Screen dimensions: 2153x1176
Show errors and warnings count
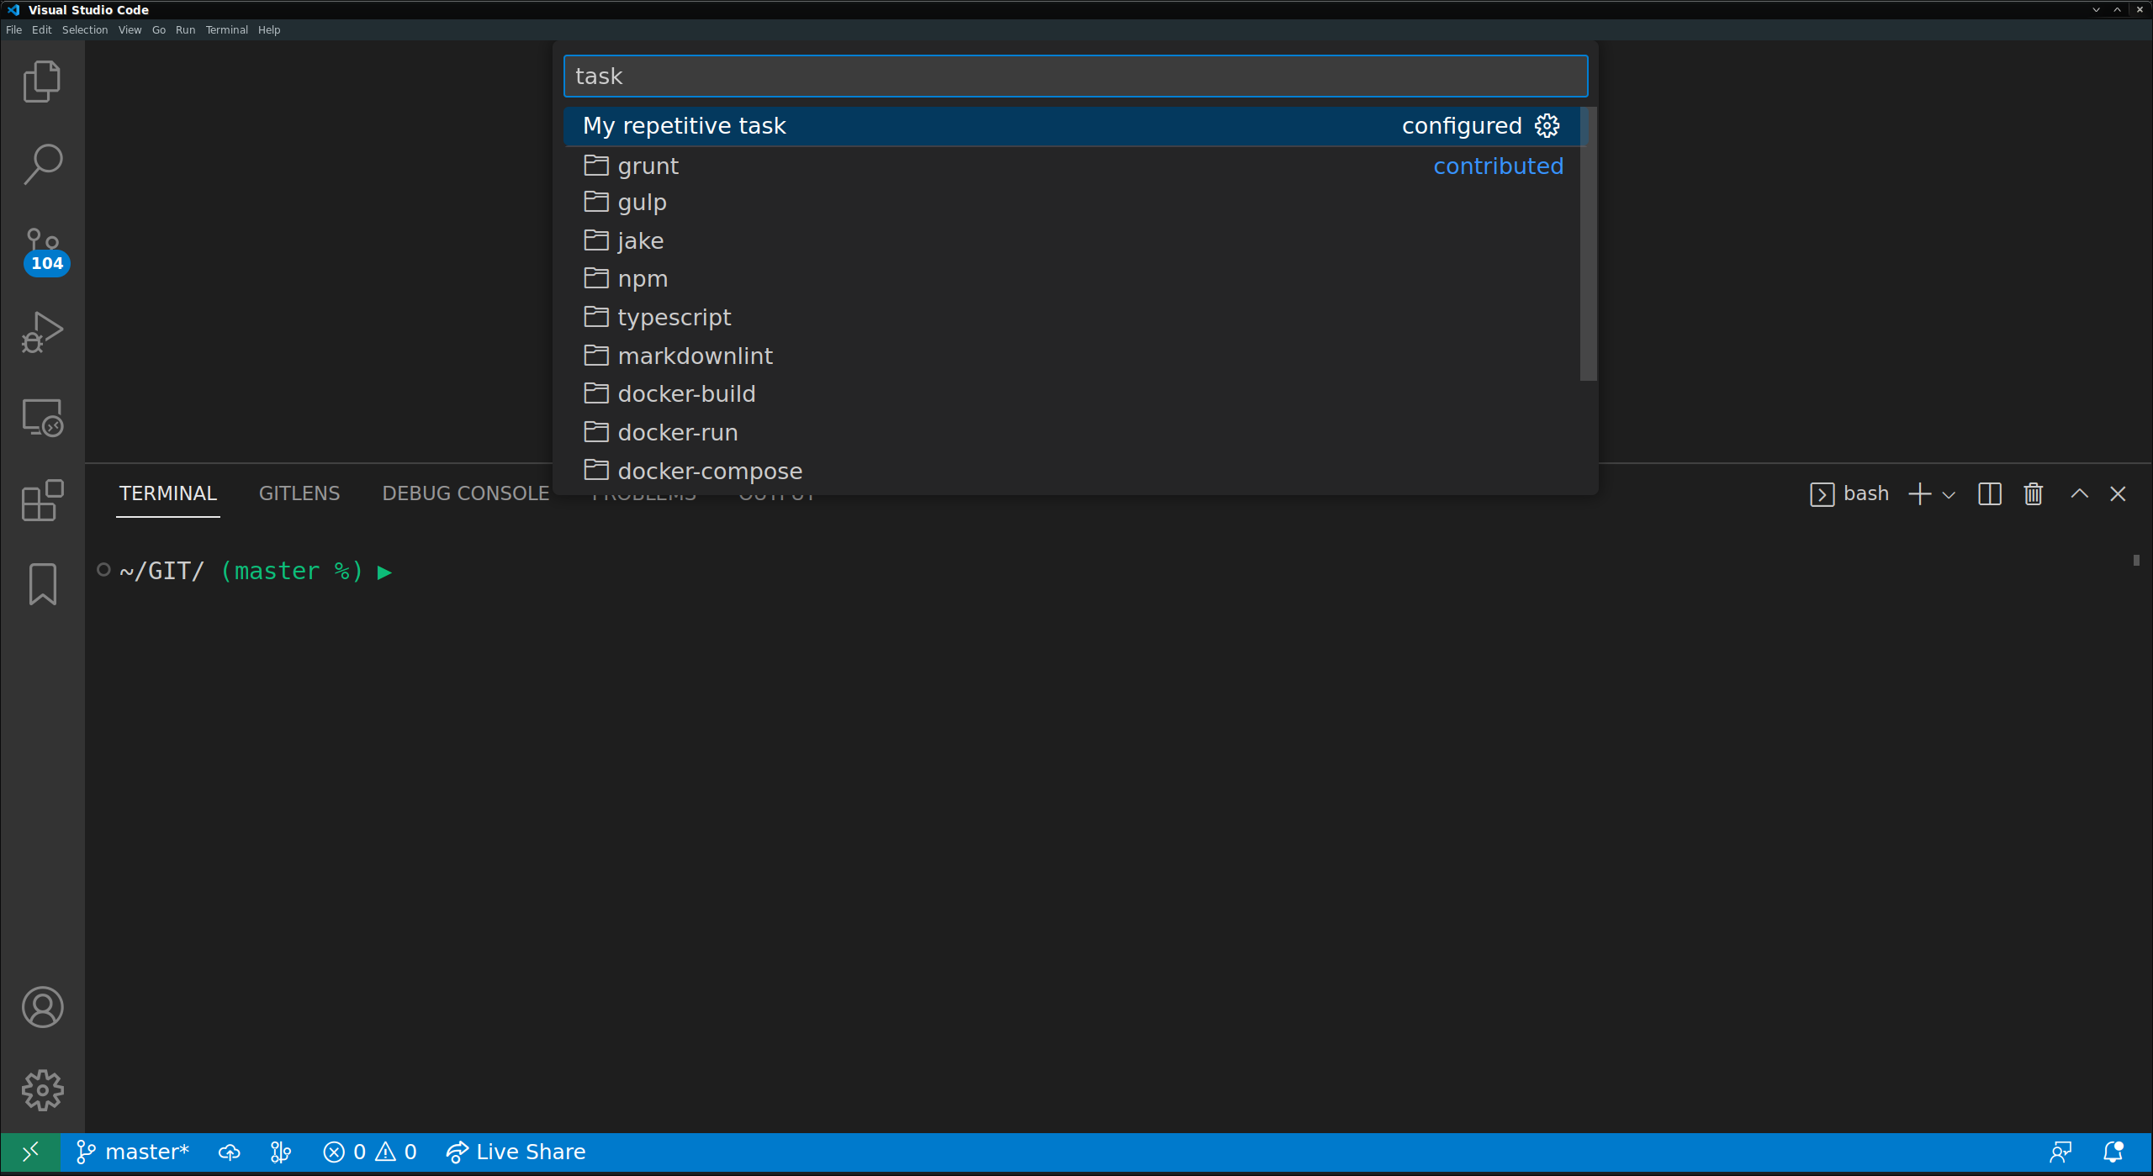point(370,1152)
